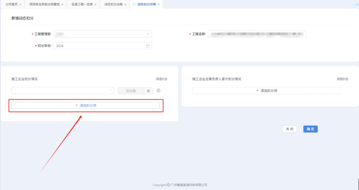Click the 扣分数 input field

click(x=131, y=90)
